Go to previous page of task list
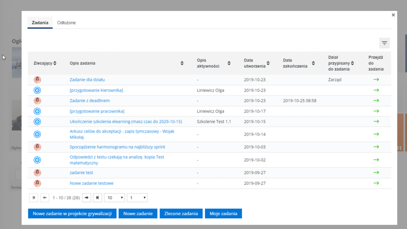The height and width of the screenshot is (229, 407). pyautogui.click(x=45, y=198)
